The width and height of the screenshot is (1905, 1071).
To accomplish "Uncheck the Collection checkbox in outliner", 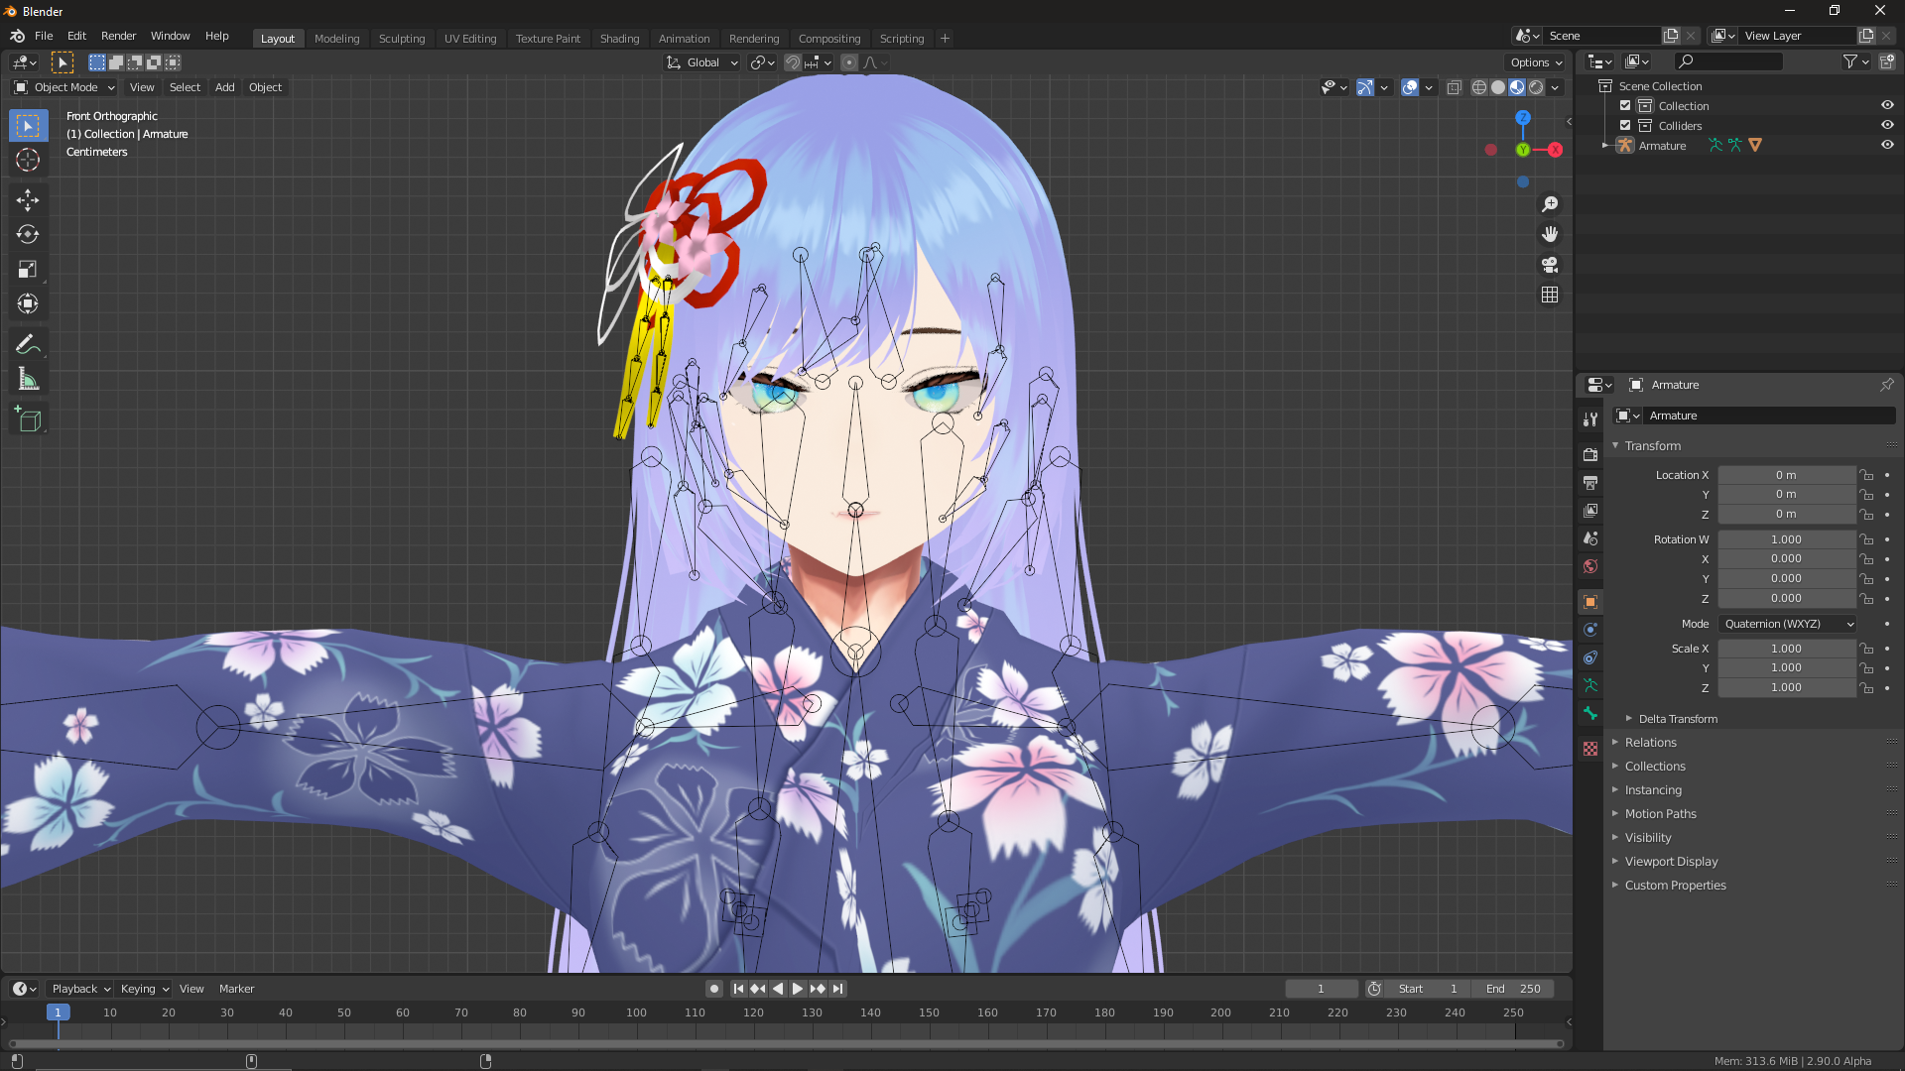I will (x=1625, y=106).
